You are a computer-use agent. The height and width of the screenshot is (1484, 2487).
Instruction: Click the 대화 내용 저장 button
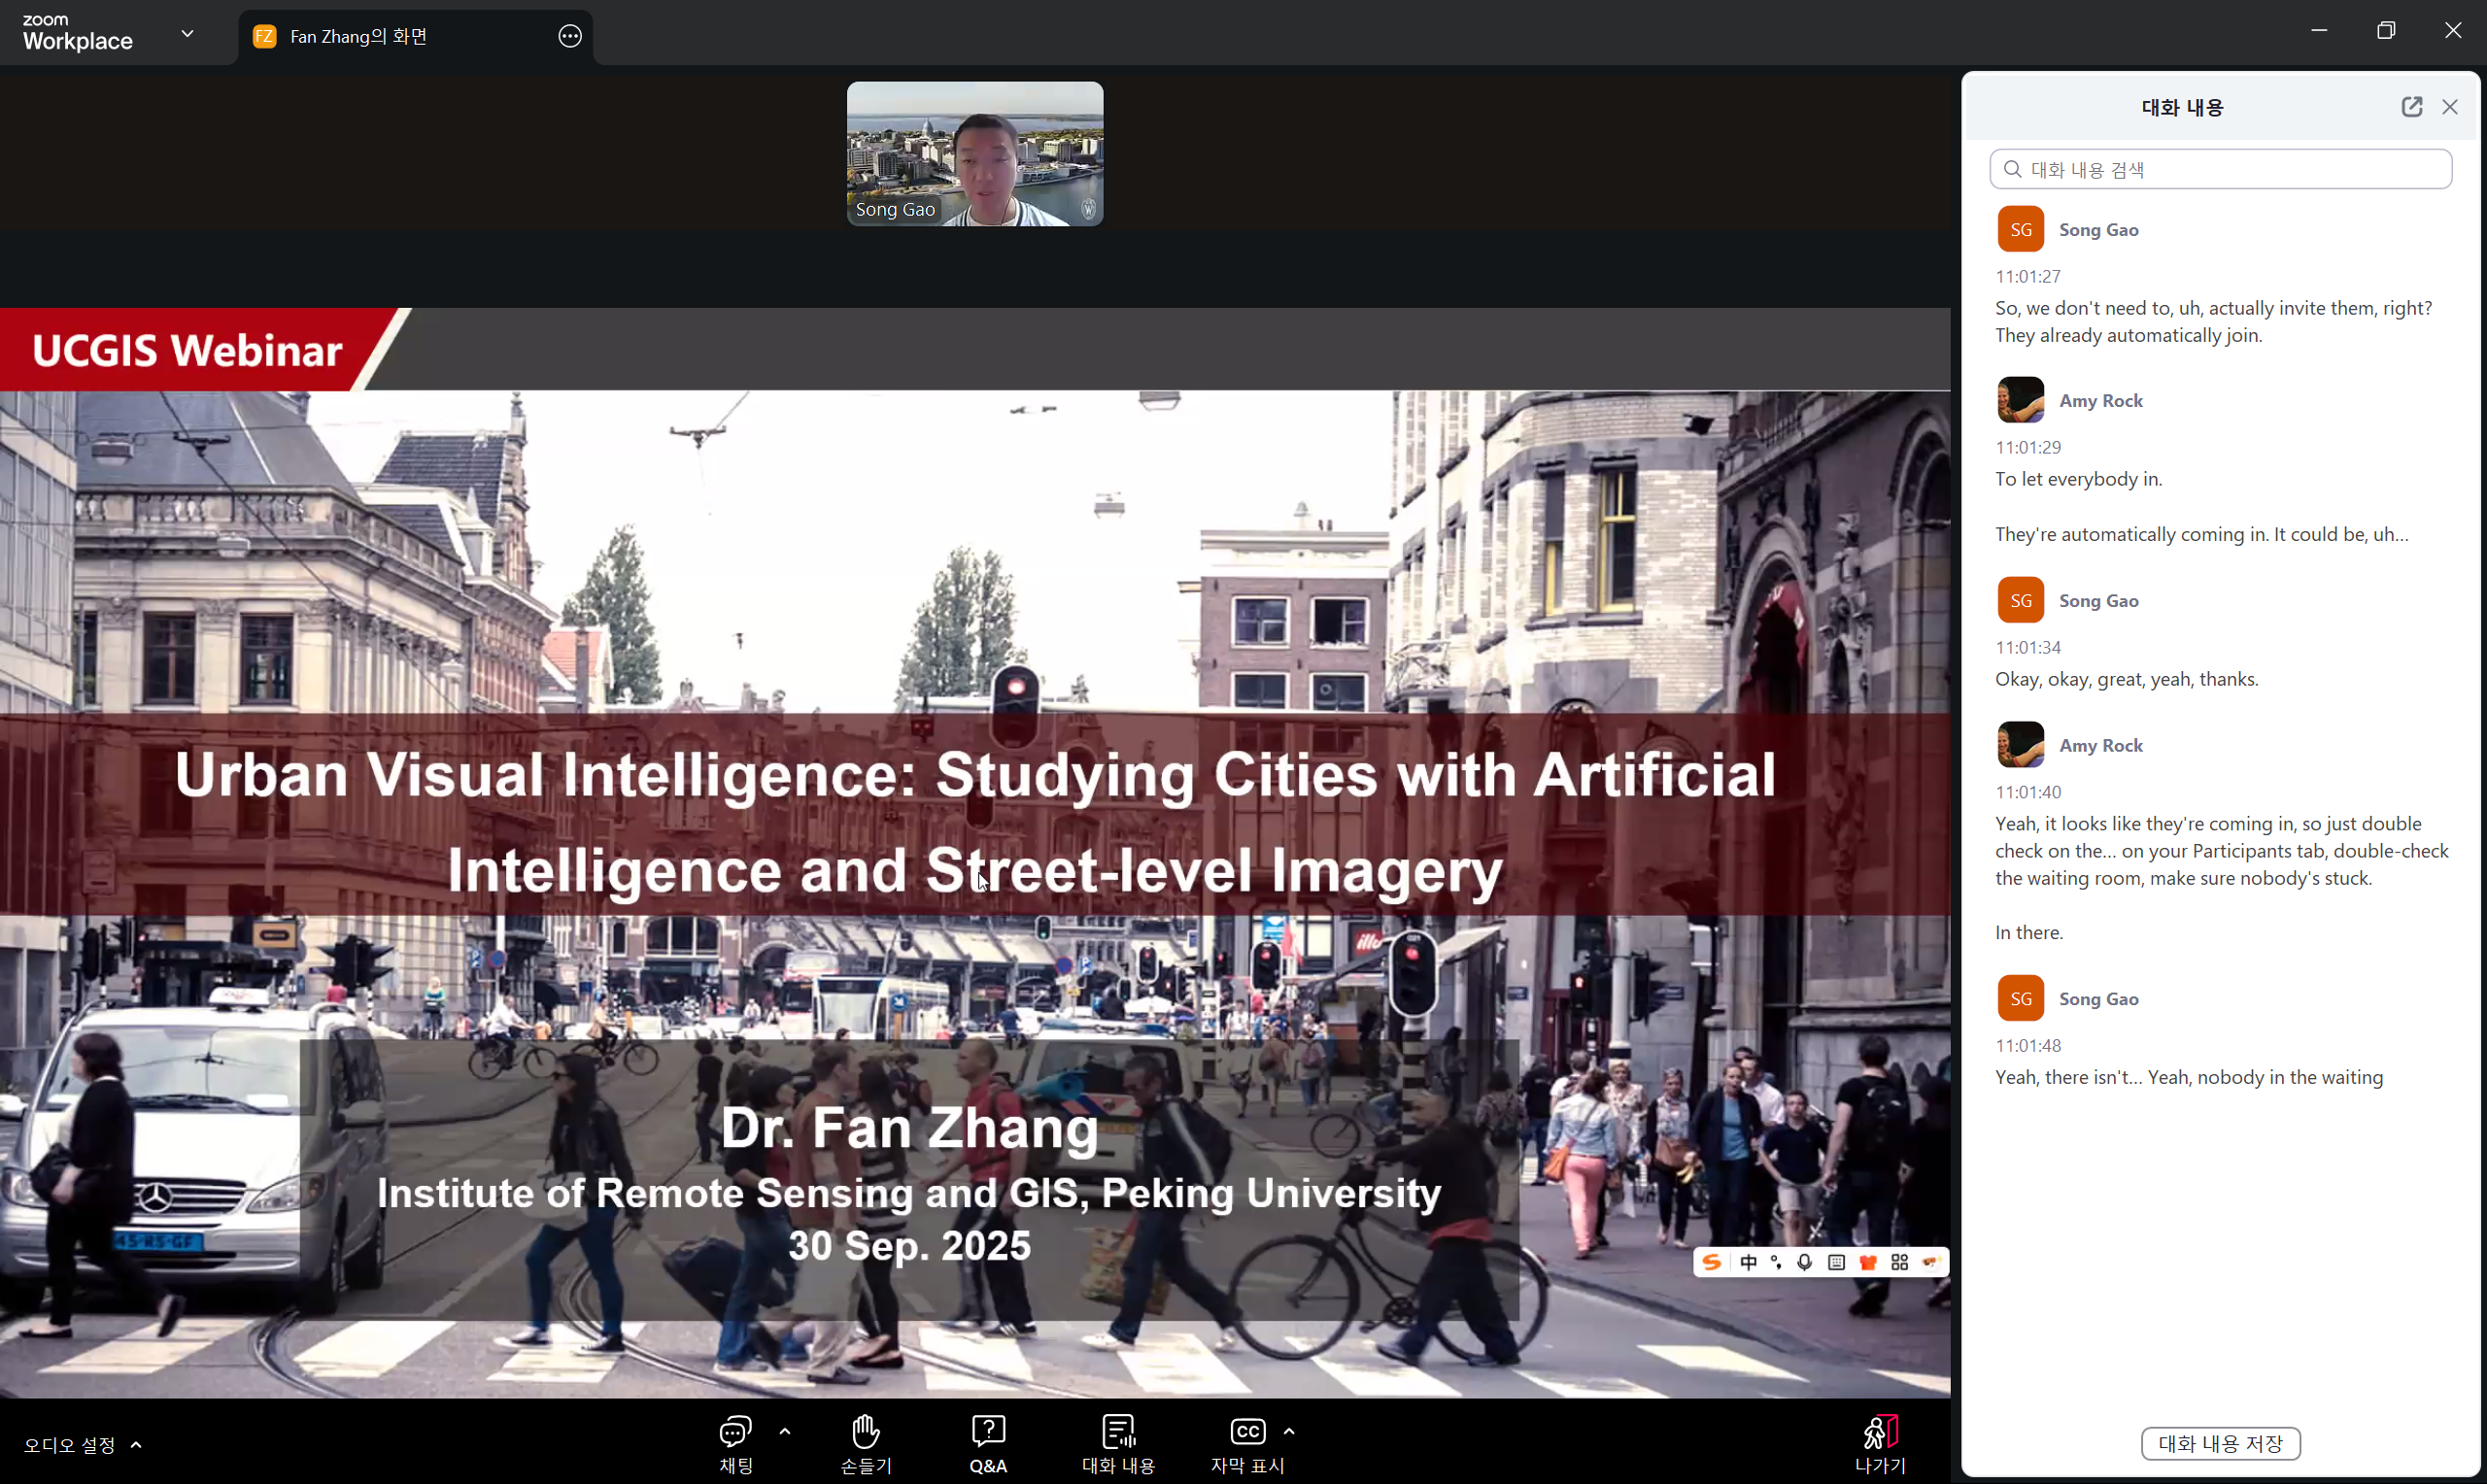(x=2220, y=1443)
